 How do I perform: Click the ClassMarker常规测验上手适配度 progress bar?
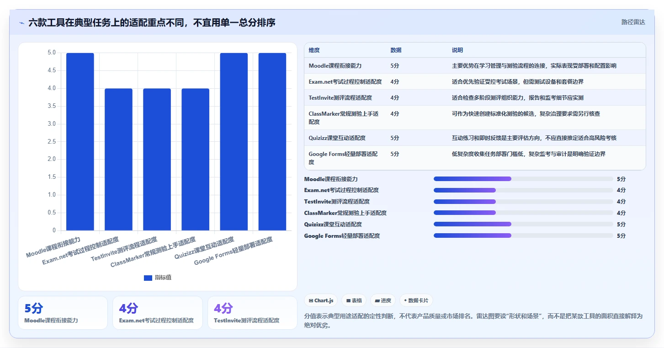523,213
